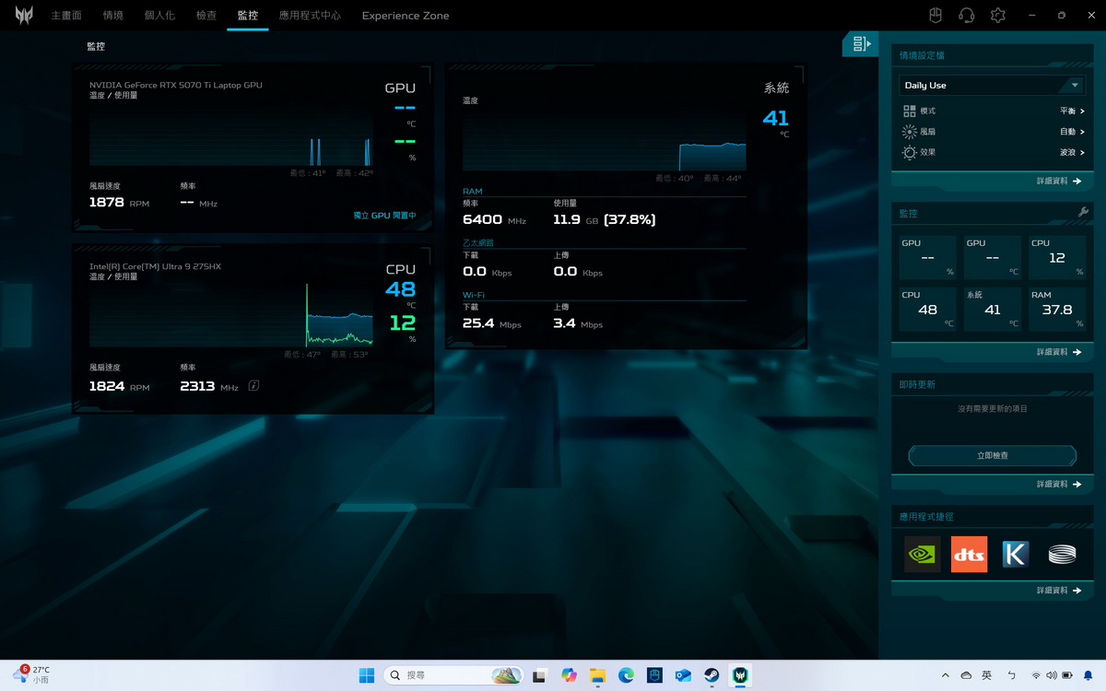This screenshot has width=1106, height=691.
Task: Switch to the 情境 tab
Action: tap(113, 16)
